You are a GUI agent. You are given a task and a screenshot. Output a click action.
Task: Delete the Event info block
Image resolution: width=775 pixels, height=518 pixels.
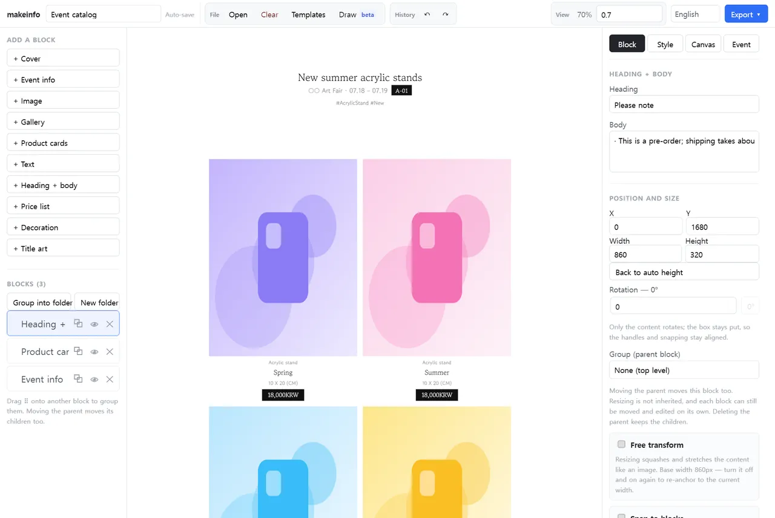click(x=110, y=380)
